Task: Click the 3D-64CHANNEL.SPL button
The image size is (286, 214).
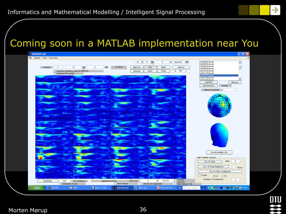Action: 219,152
